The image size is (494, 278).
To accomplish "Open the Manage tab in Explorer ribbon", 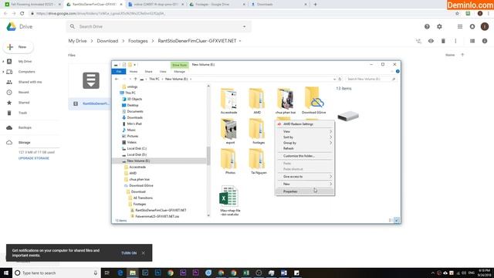I will 180,72.
